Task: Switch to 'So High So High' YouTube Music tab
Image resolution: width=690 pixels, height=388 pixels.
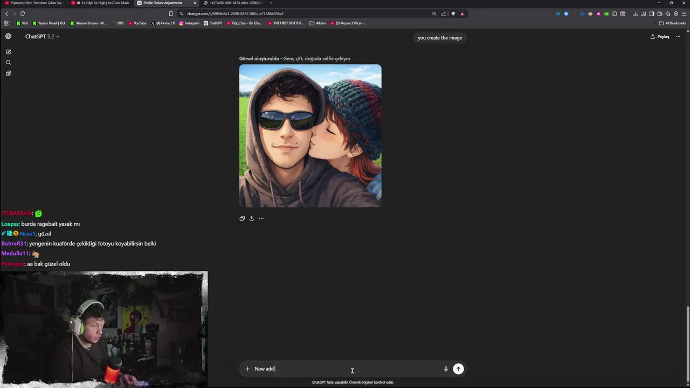Action: click(101, 3)
